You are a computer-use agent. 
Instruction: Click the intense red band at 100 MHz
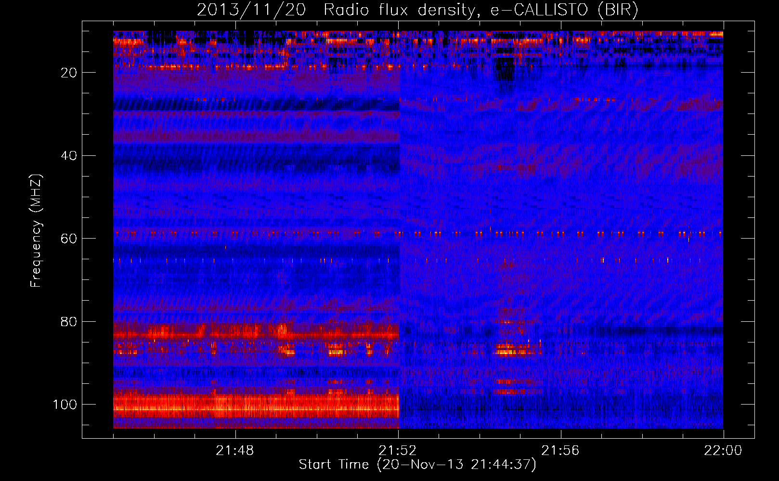point(256,405)
